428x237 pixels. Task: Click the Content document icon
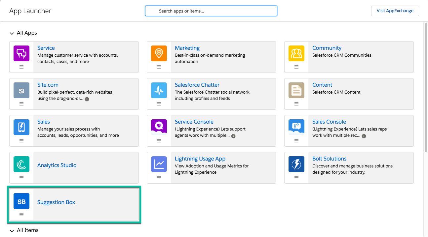(x=296, y=90)
